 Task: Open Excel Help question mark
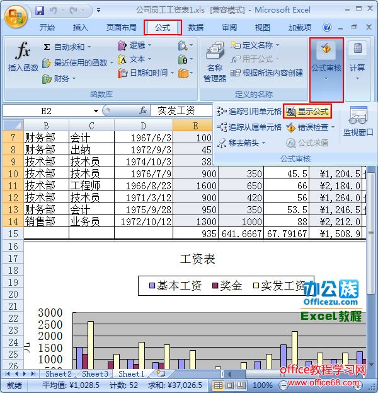(x=327, y=27)
